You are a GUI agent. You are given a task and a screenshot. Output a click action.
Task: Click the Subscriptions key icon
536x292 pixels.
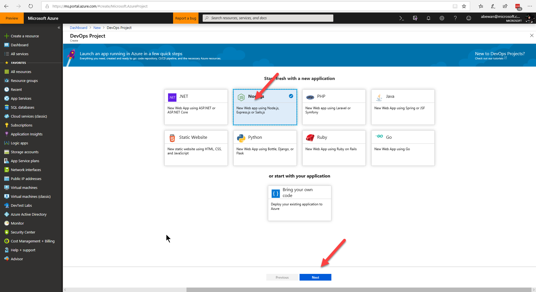(x=7, y=125)
